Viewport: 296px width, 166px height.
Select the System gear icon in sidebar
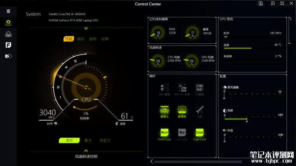(8, 23)
